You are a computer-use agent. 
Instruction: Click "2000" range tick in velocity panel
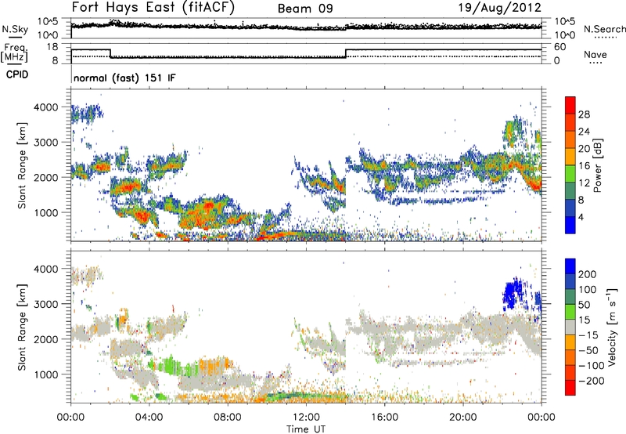pos(45,339)
